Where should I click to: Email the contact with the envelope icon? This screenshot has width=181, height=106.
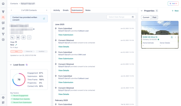click(18, 37)
